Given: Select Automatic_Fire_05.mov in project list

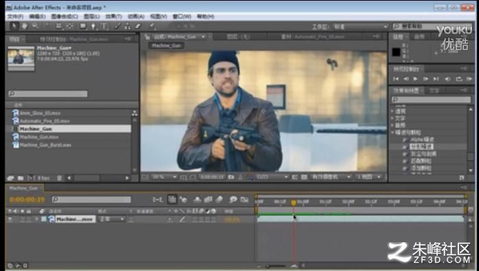Looking at the screenshot, I should pos(45,121).
